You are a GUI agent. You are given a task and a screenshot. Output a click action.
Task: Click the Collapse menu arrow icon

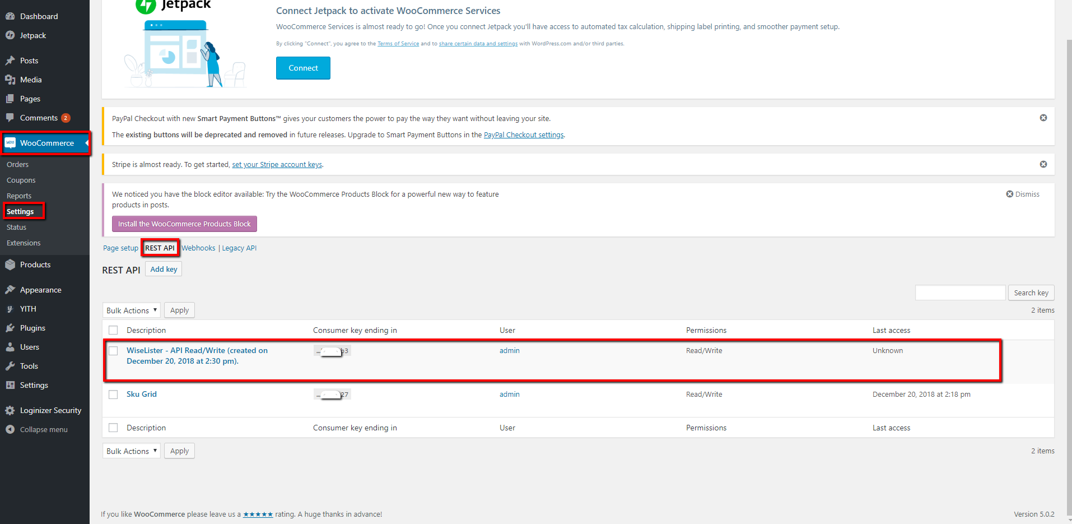10,429
